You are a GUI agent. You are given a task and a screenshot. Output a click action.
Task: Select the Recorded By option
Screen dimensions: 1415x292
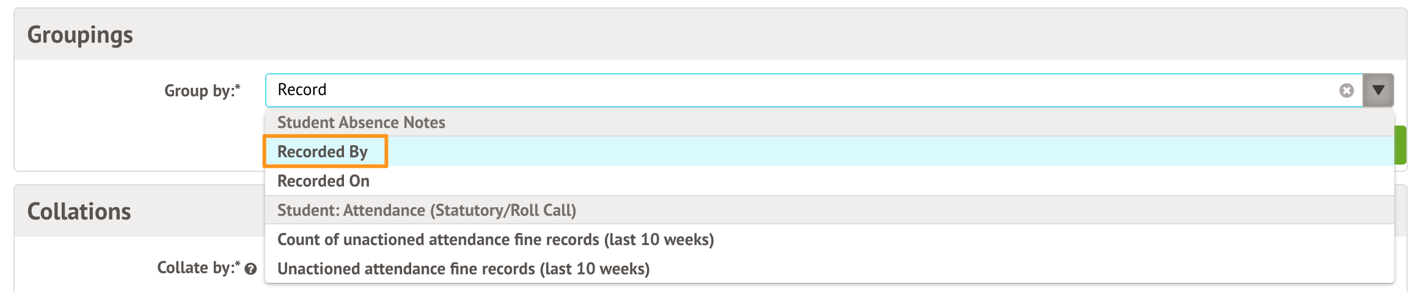tap(323, 152)
